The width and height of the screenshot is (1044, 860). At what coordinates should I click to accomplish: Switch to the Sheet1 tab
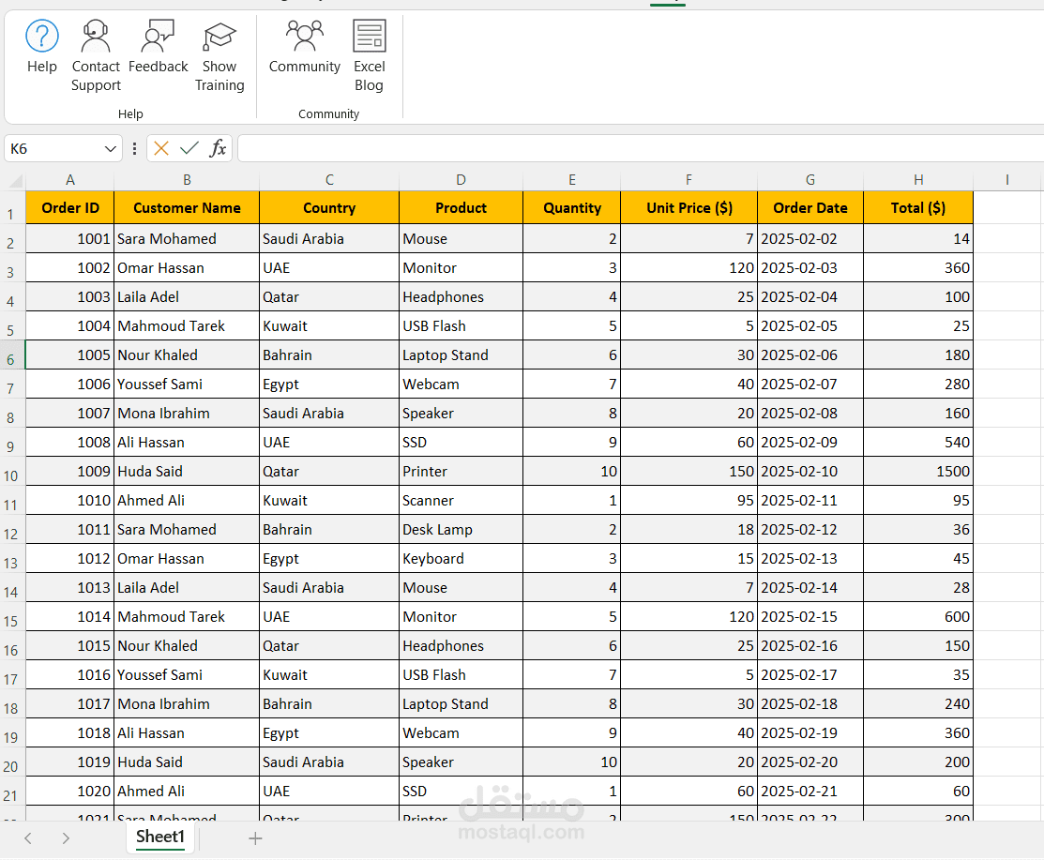point(159,837)
